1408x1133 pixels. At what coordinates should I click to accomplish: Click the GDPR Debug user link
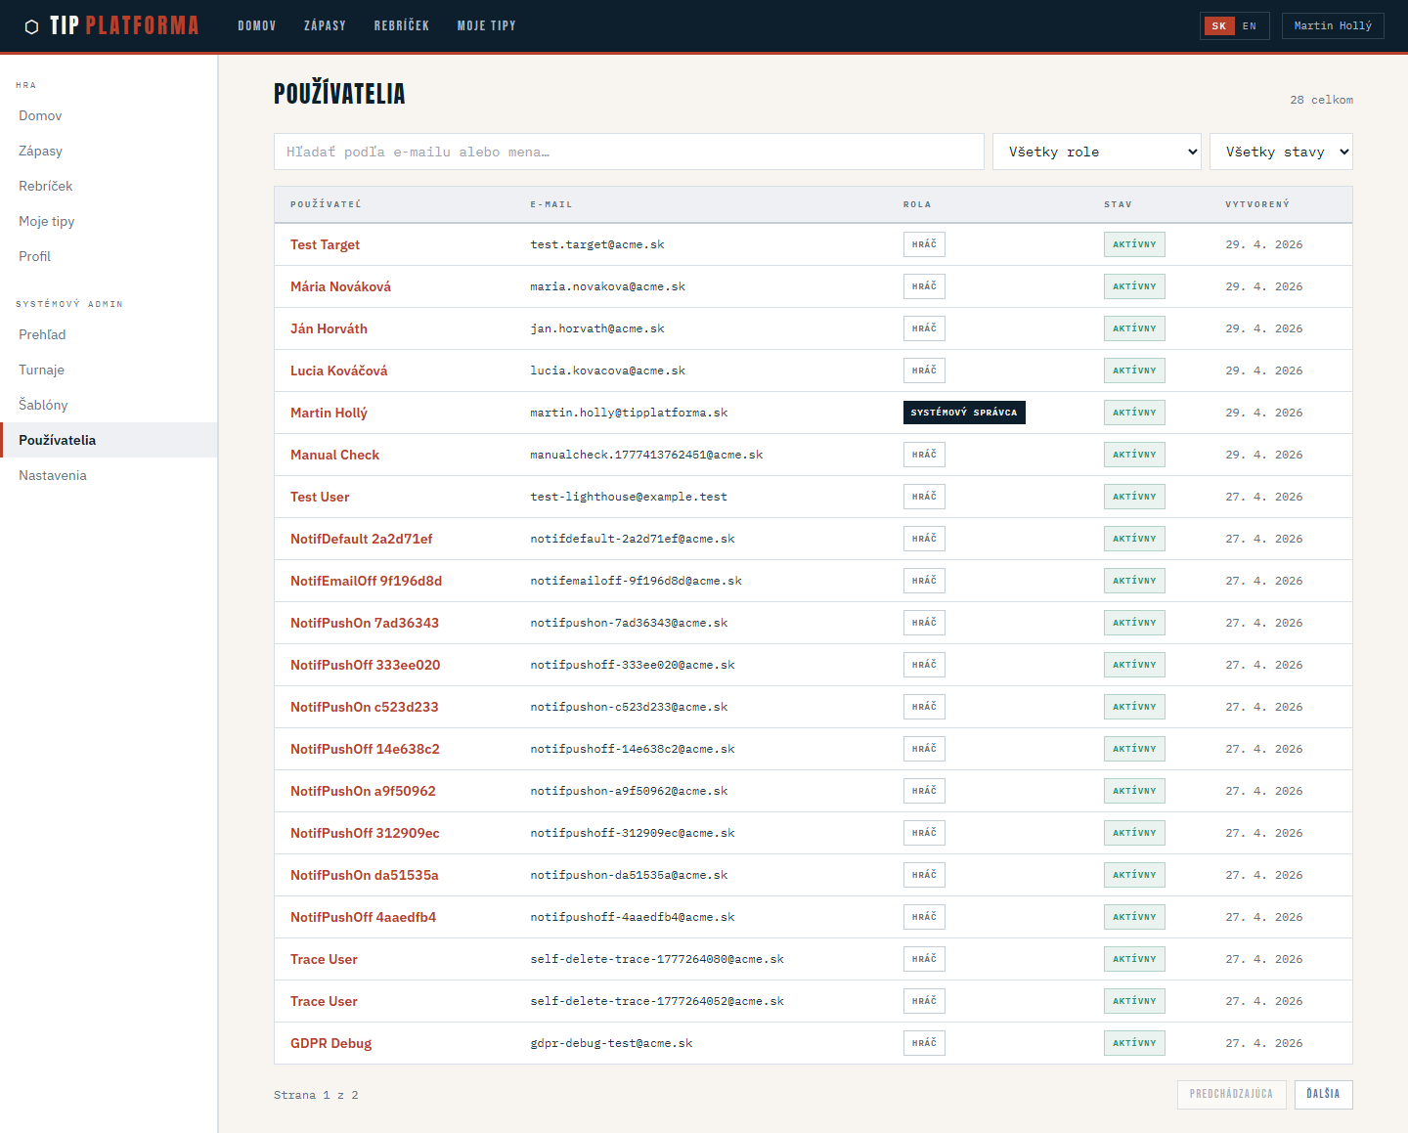coord(330,1043)
